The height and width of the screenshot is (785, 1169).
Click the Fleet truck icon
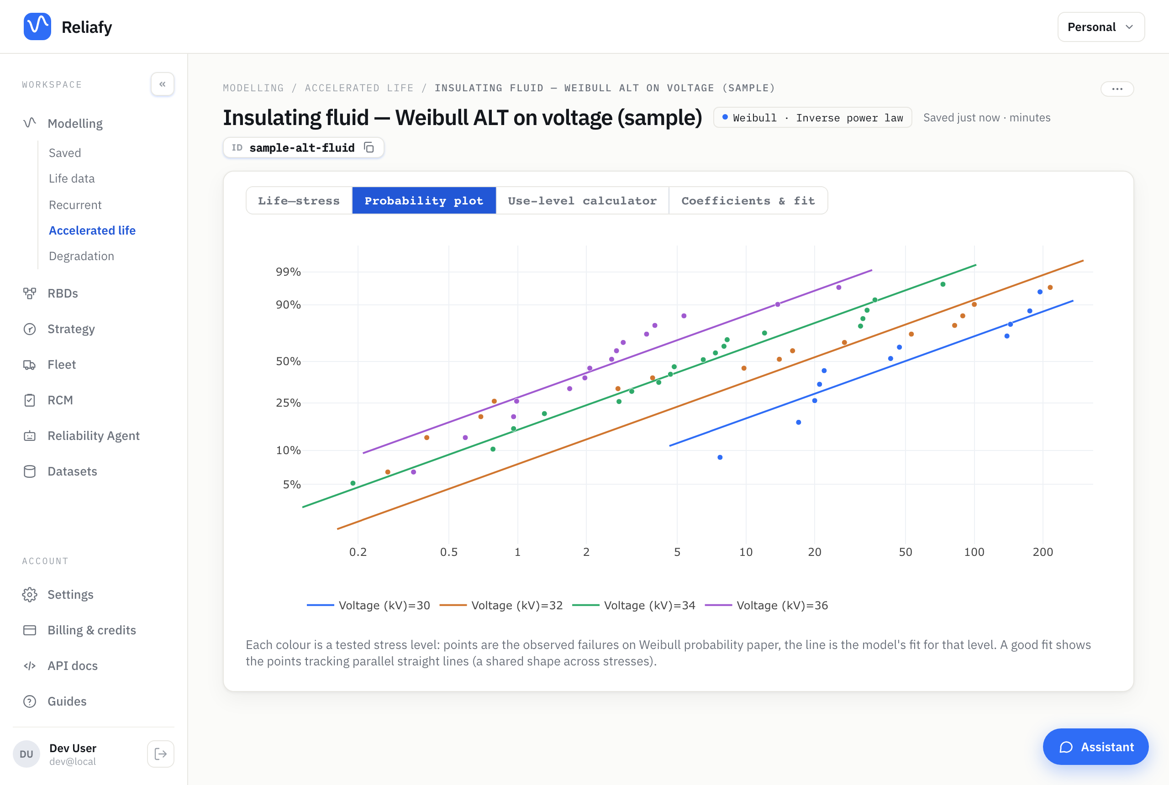[x=30, y=365]
